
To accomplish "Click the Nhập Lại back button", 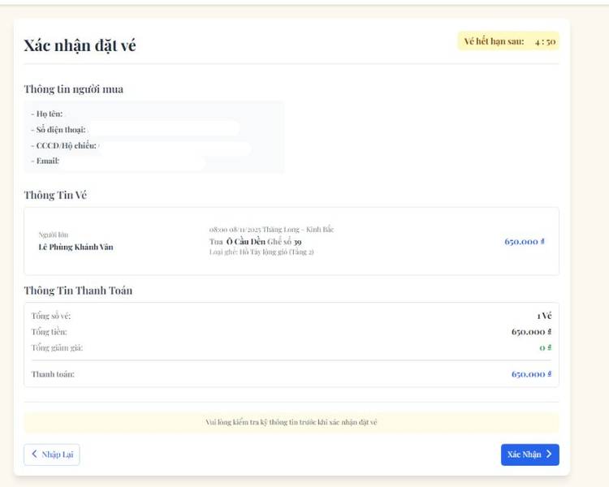I will pyautogui.click(x=52, y=455).
